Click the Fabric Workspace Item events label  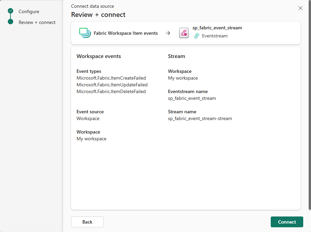coord(126,33)
